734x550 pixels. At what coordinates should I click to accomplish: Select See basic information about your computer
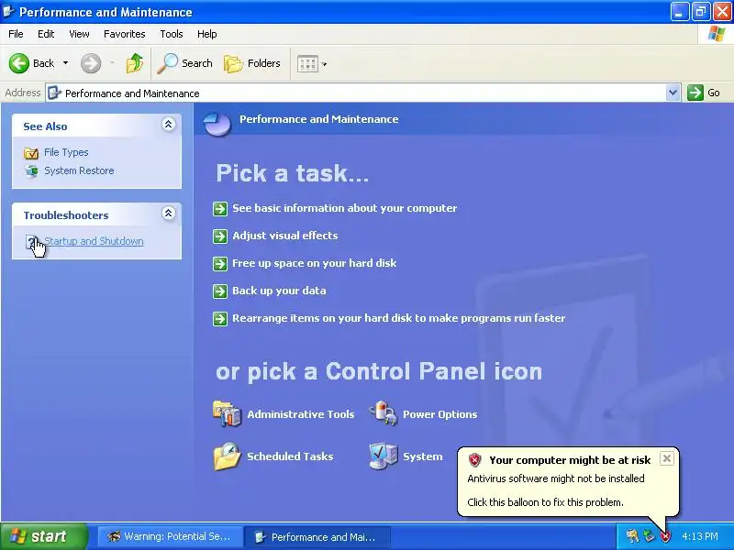[345, 208]
